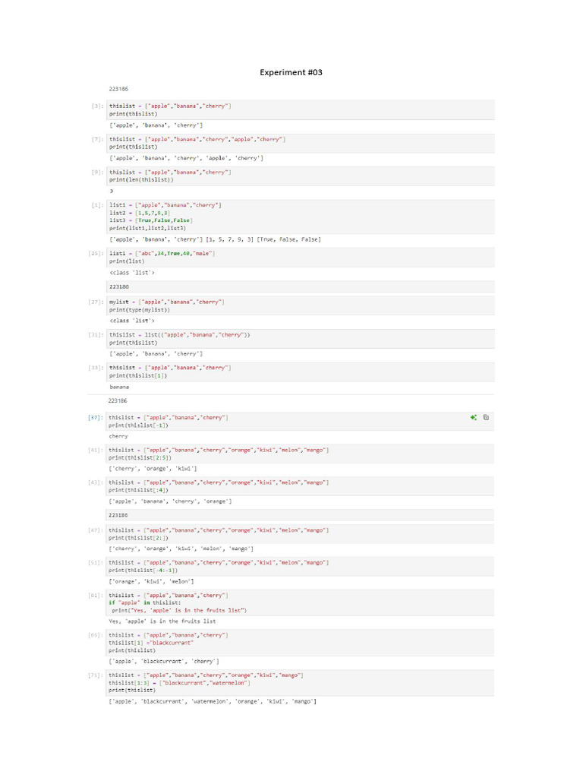This screenshot has width=583, height=778.
Task: Click the '[47]:' cell prompt
Action: pyautogui.click(x=96, y=530)
